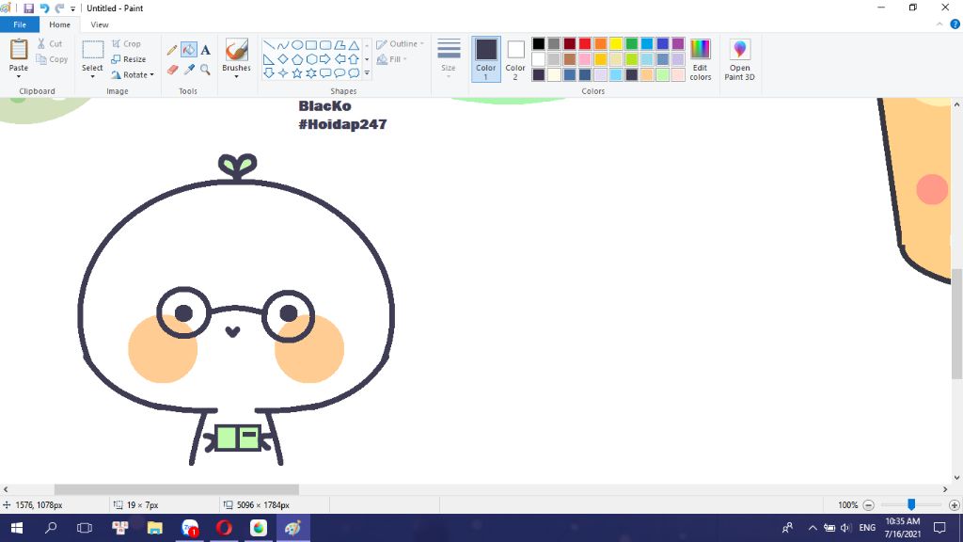
Task: Choose the Up arrow shape
Action: 354,59
